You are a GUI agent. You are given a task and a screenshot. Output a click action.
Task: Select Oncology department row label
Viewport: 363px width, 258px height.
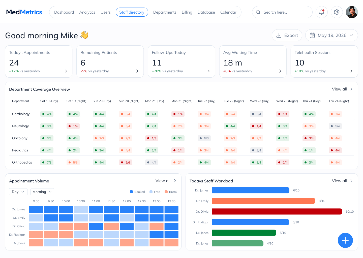20,138
